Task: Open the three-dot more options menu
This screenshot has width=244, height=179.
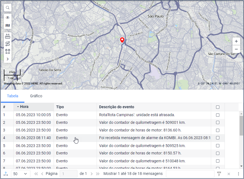Action: coord(239,174)
